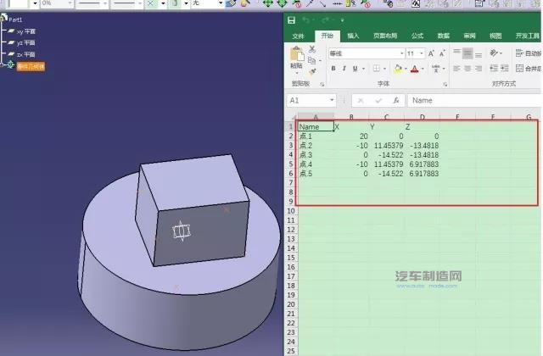Select zx 平面 in the CATIA tree
Image resolution: width=543 pixels, height=356 pixels.
pos(26,54)
